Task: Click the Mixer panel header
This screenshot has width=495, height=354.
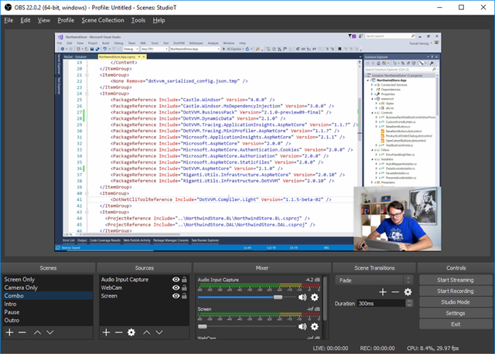Action: pos(261,268)
